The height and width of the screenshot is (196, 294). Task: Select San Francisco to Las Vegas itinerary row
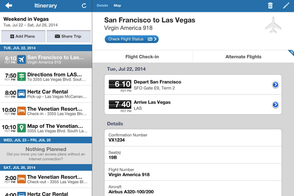click(46, 60)
